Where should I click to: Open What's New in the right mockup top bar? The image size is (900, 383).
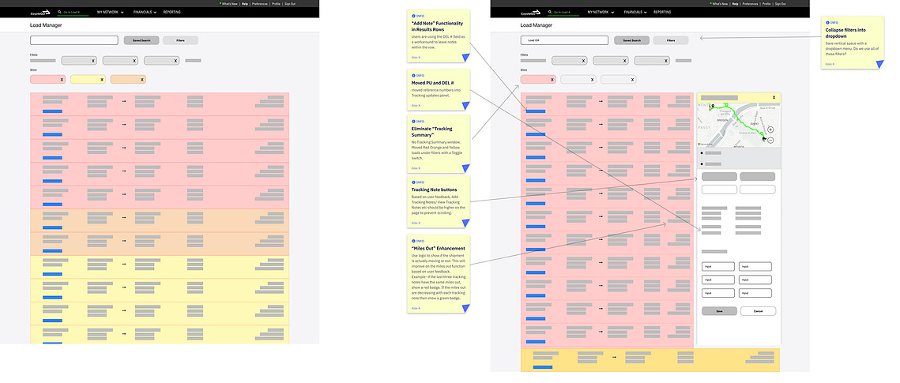(720, 3)
